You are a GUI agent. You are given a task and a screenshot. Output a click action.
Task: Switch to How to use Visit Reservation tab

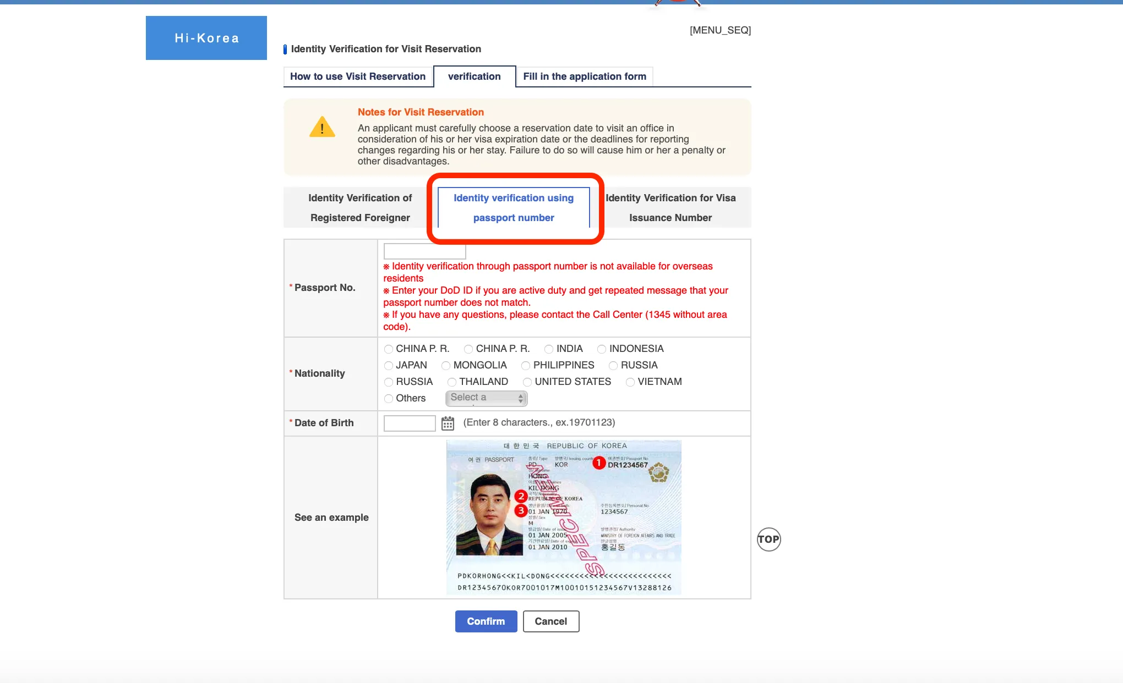pyautogui.click(x=358, y=76)
